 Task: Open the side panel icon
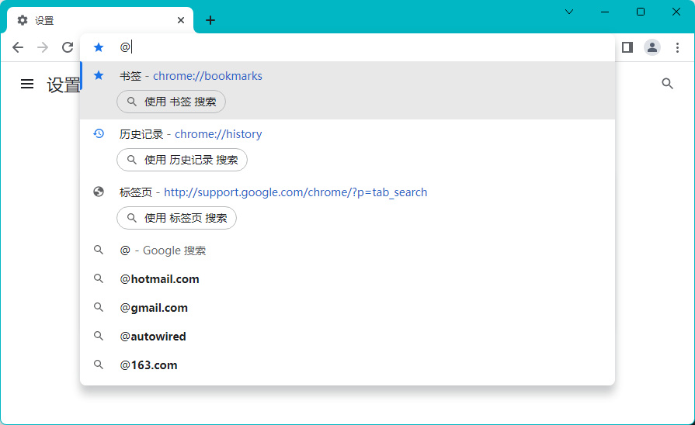pyautogui.click(x=627, y=47)
